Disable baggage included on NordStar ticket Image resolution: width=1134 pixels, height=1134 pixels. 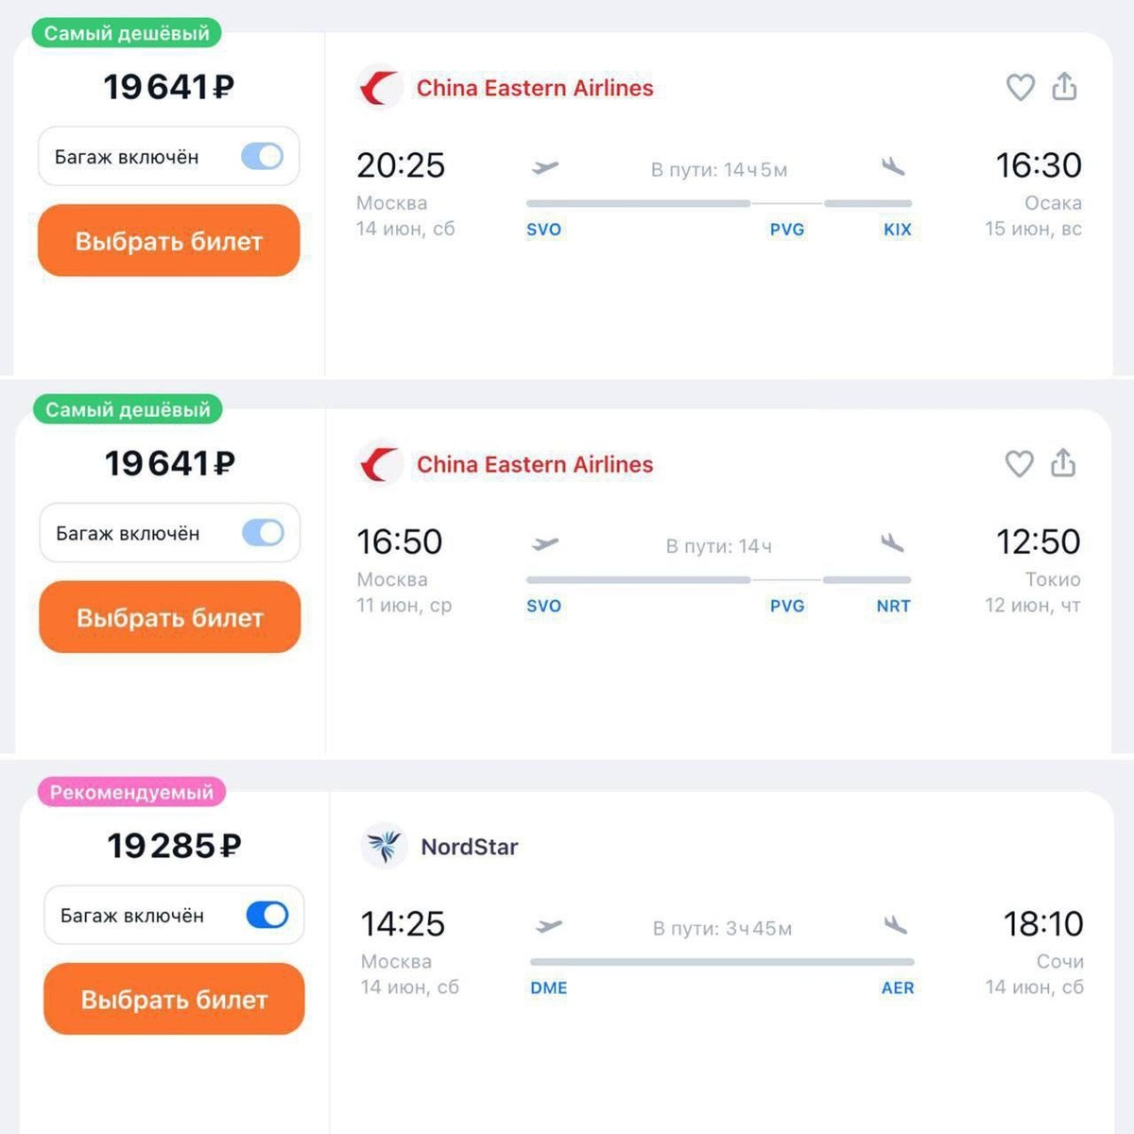click(267, 915)
